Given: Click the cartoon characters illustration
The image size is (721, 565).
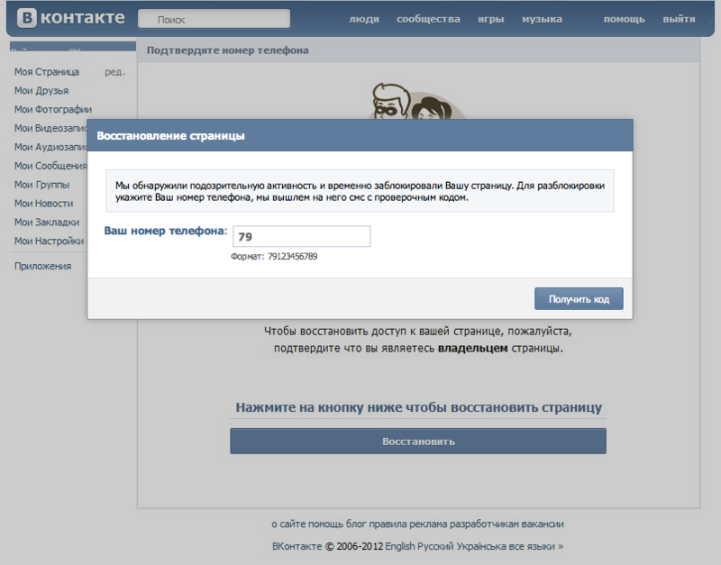Looking at the screenshot, I should [x=416, y=100].
